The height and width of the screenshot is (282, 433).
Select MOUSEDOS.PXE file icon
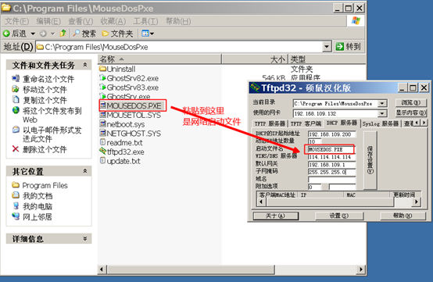click(103, 105)
